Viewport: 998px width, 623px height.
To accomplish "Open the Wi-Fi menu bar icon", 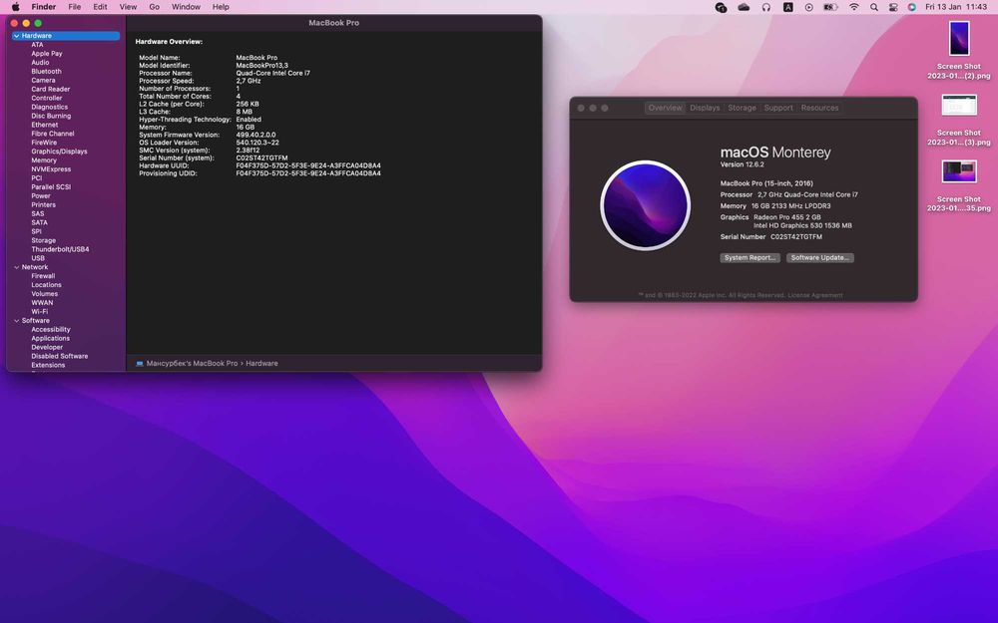I will click(854, 7).
